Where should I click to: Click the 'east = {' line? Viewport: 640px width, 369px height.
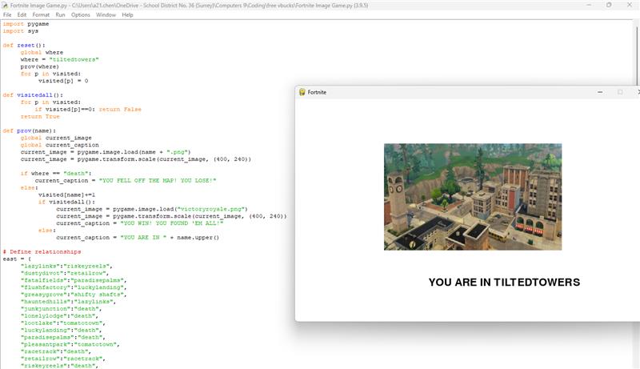tap(17, 259)
